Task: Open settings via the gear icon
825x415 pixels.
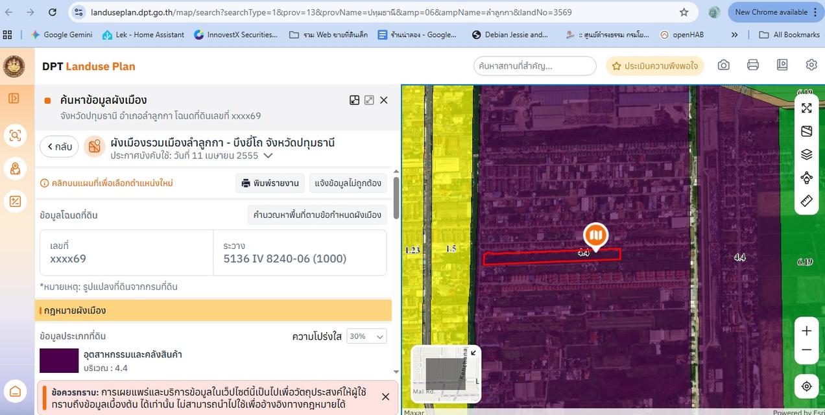Action: point(811,65)
